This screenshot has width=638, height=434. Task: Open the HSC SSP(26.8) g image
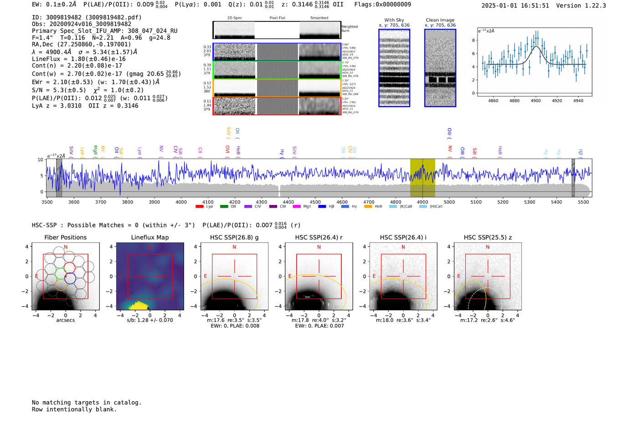tap(234, 276)
